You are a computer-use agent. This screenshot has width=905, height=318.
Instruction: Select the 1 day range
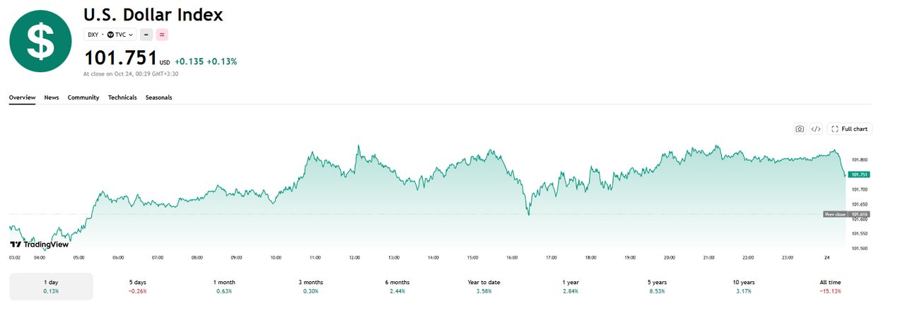(x=51, y=286)
